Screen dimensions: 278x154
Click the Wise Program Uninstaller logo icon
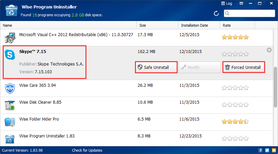click(12, 10)
